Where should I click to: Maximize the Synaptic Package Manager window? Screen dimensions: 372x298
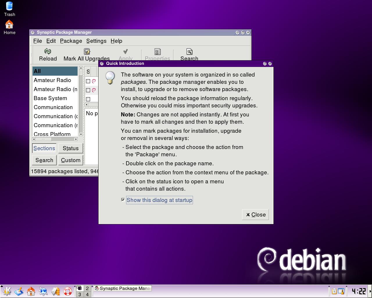(243, 33)
